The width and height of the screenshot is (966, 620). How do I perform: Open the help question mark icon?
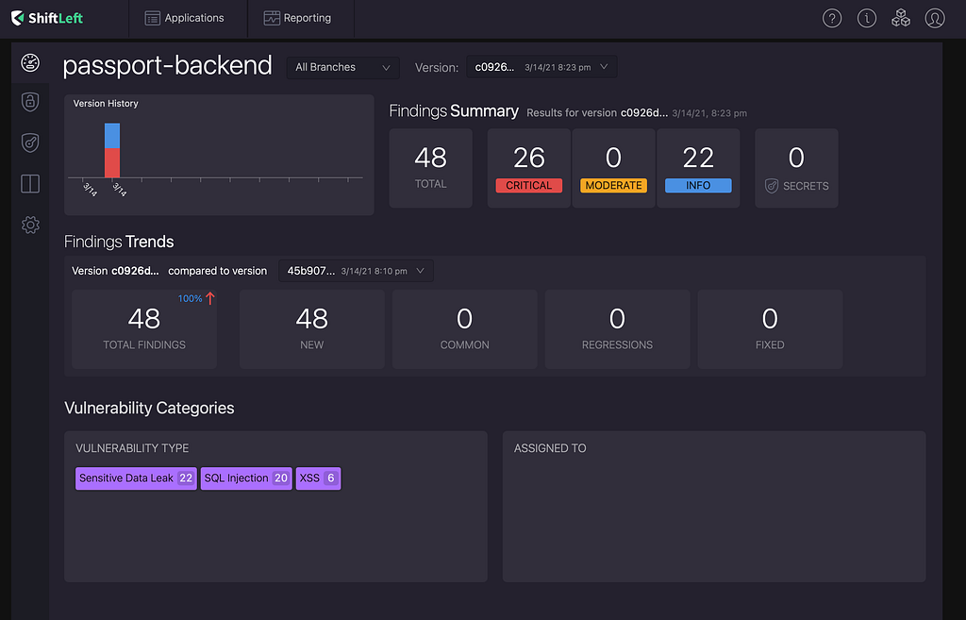pos(832,19)
